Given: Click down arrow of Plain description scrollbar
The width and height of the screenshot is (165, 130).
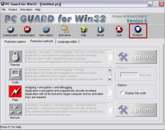Looking at the screenshot, I should 110,97.
